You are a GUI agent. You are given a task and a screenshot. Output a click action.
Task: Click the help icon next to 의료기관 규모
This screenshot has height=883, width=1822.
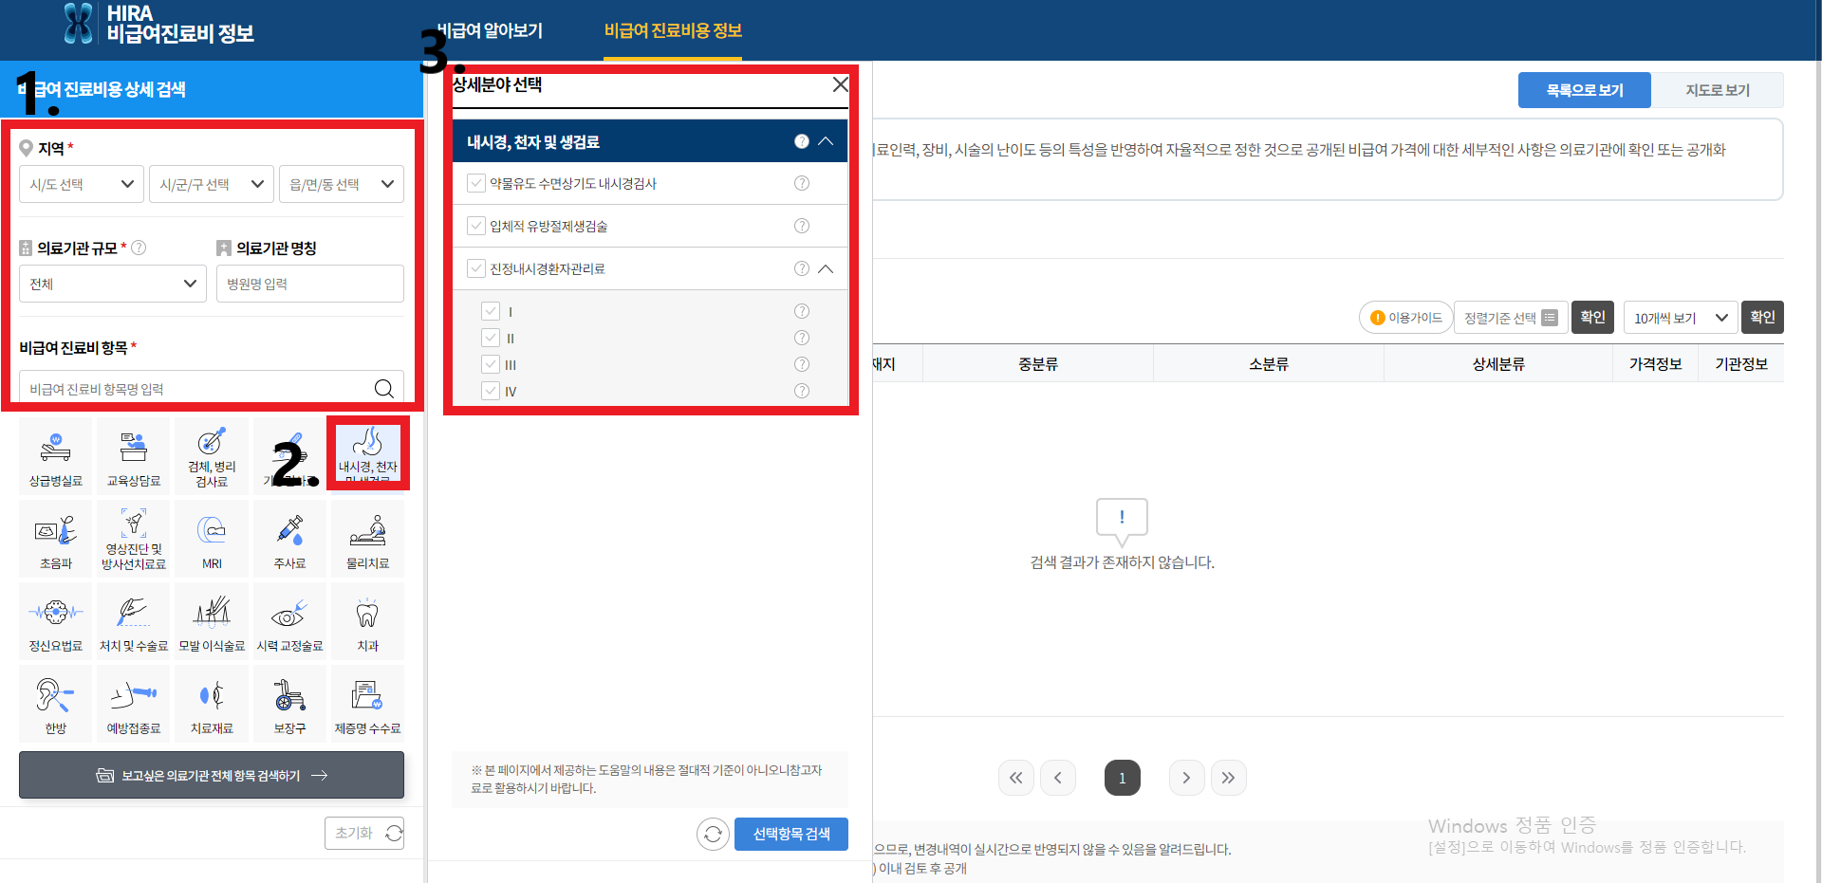tap(139, 248)
